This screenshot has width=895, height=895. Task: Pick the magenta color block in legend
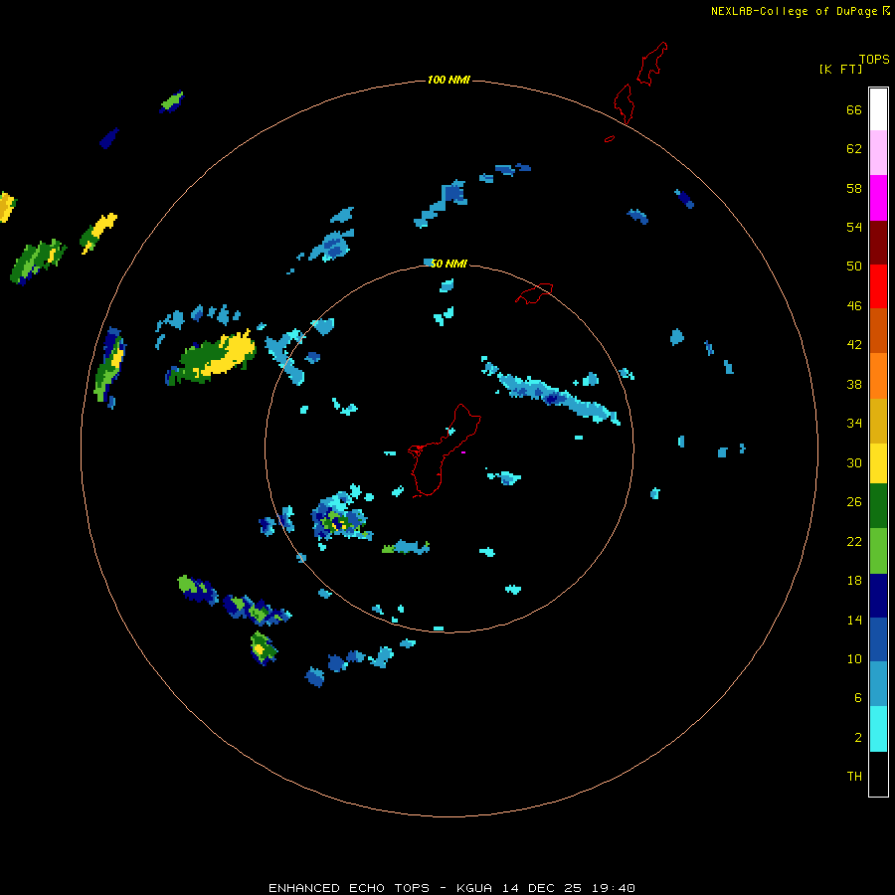click(878, 198)
